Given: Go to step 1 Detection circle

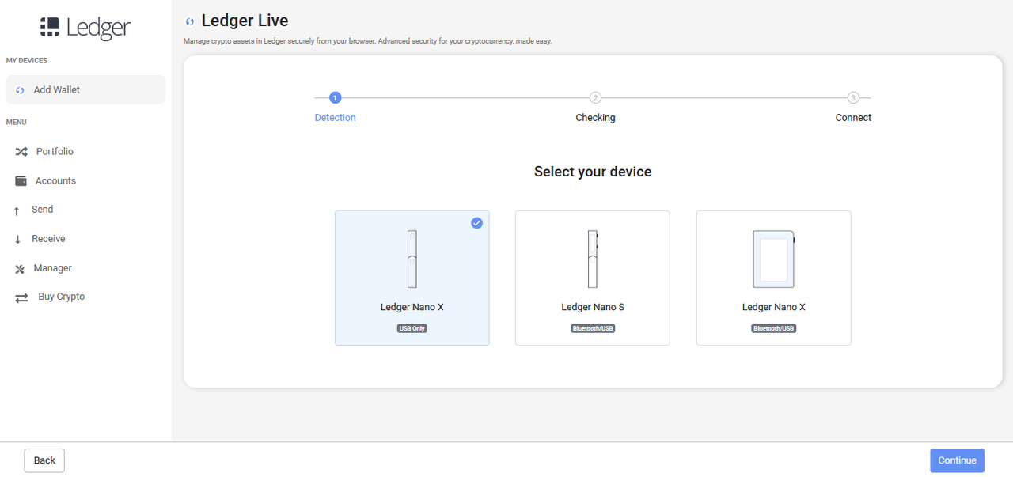Looking at the screenshot, I should click(x=335, y=98).
